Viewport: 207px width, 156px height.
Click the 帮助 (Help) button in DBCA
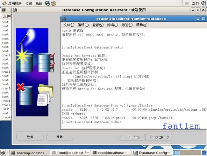[x=60, y=137]
